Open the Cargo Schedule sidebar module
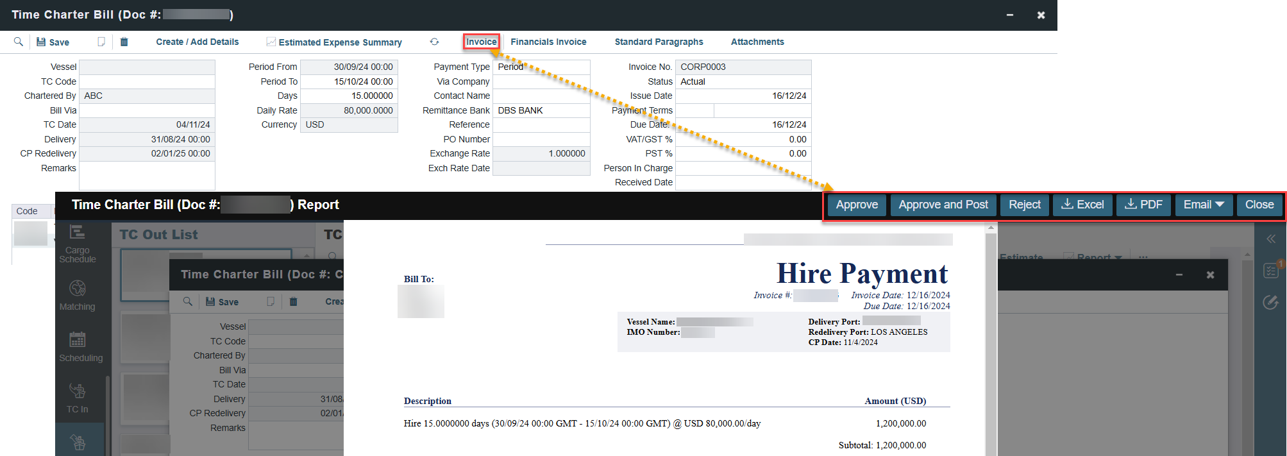The width and height of the screenshot is (1287, 456). [77, 244]
